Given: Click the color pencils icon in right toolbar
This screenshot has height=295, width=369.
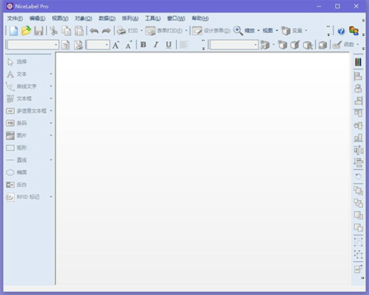Looking at the screenshot, I should coord(358,62).
